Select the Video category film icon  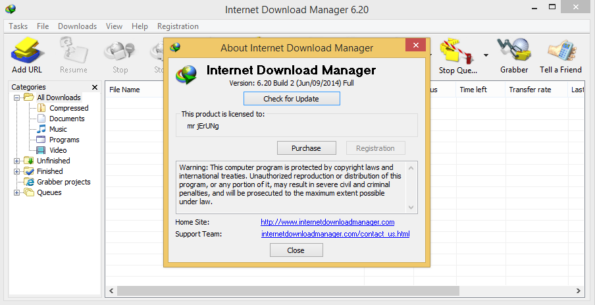tap(41, 150)
